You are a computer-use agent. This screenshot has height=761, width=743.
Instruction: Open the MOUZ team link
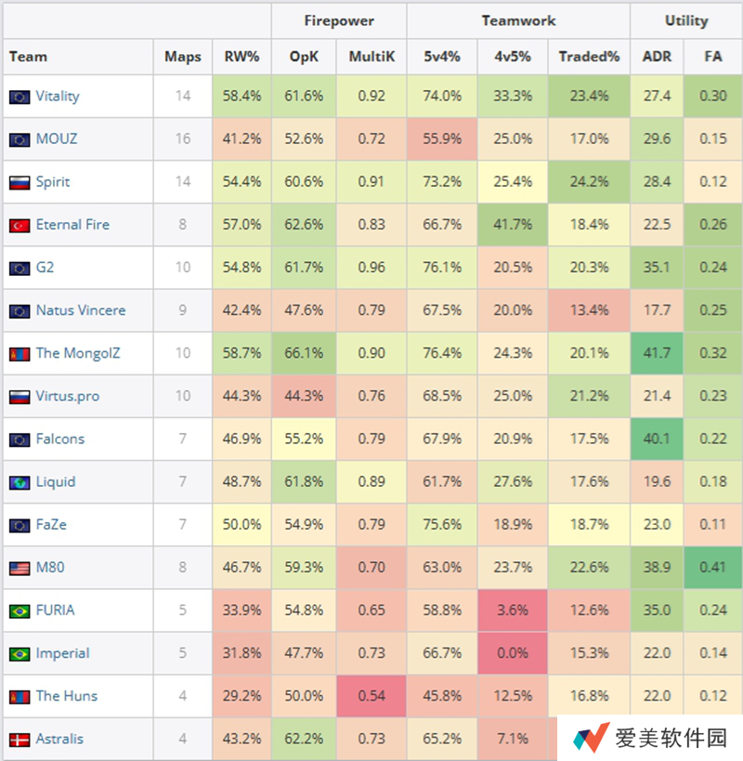57,138
